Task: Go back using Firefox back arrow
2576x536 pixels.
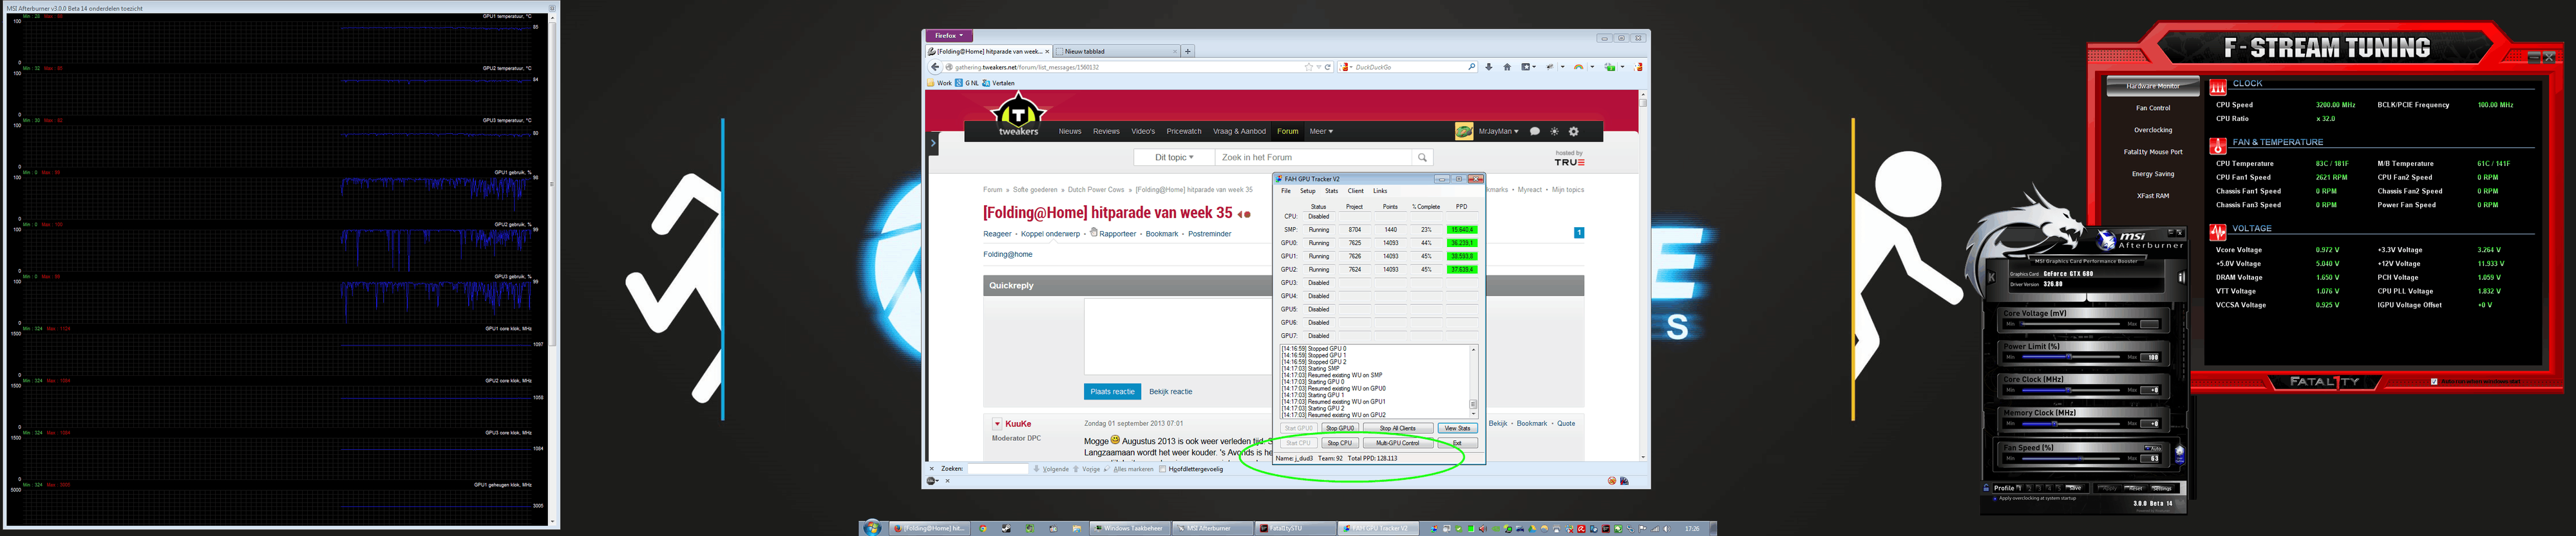Action: pyautogui.click(x=934, y=67)
